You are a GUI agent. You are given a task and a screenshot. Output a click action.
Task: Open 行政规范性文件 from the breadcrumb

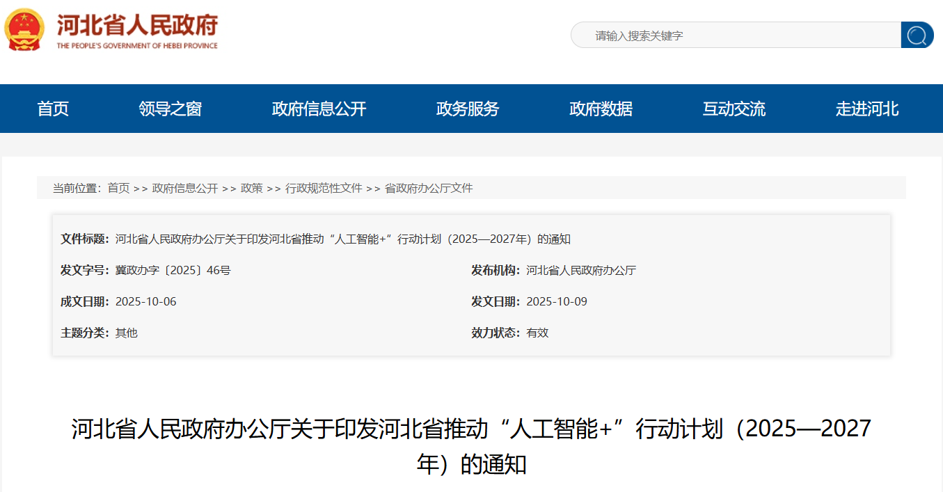[324, 188]
